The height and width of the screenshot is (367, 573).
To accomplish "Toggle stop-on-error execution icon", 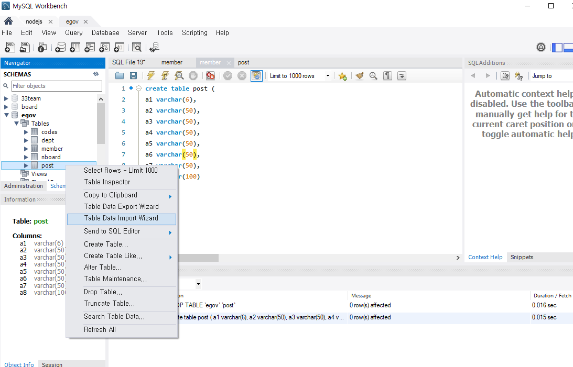I will 210,76.
